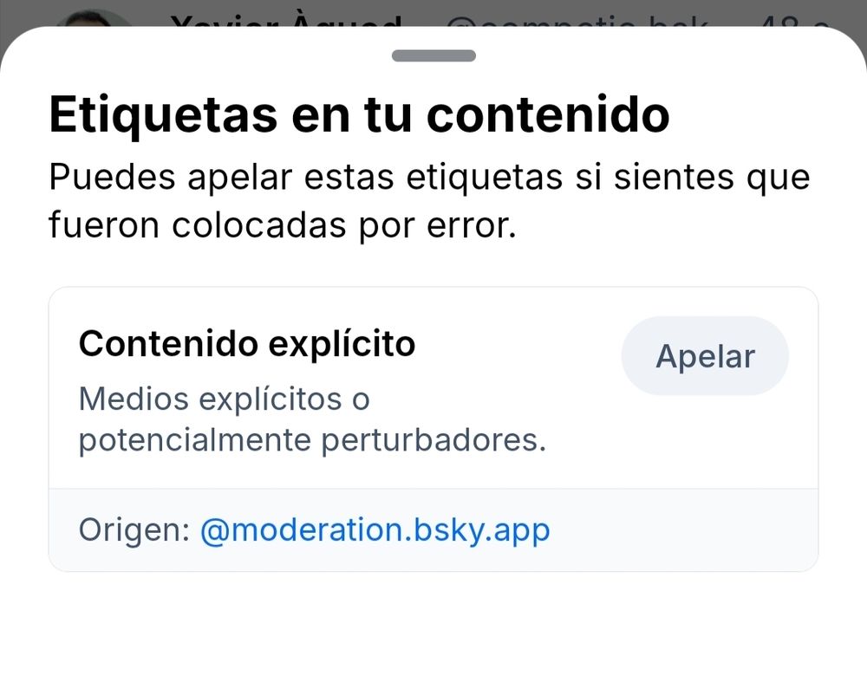Tap the dimmed author name behind sheet
This screenshot has width=867, height=695.
(286, 21)
